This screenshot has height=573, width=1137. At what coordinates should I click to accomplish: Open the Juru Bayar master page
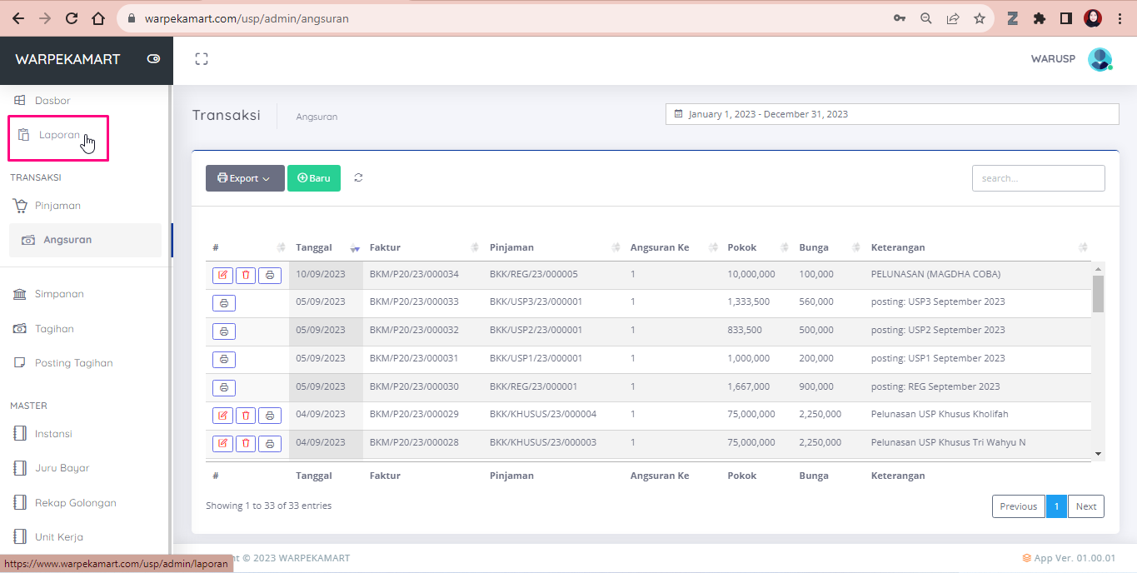[62, 468]
